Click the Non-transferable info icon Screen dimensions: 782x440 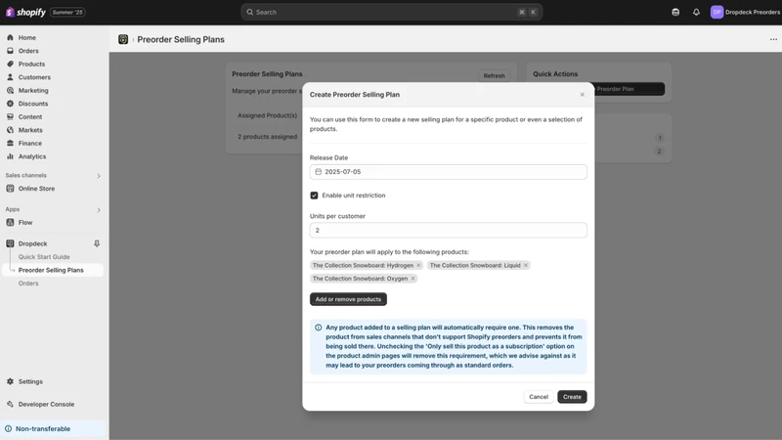click(9, 428)
